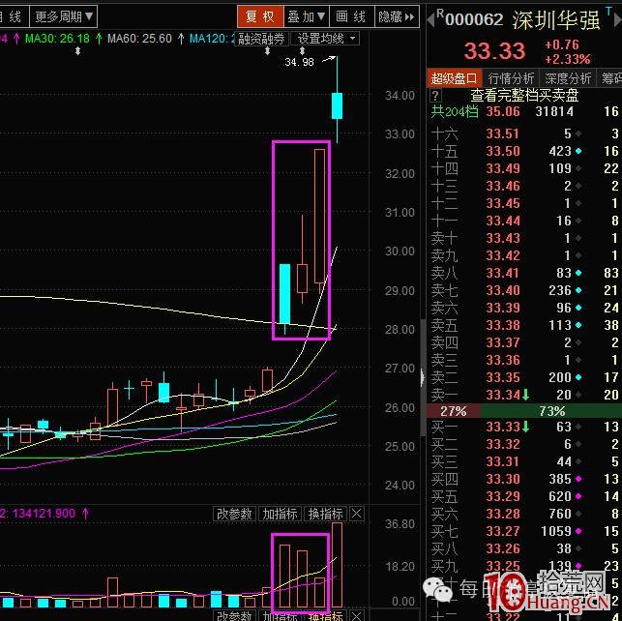The height and width of the screenshot is (621, 622).
Task: Select the 买三 33.31 order row
Action: [x=524, y=461]
